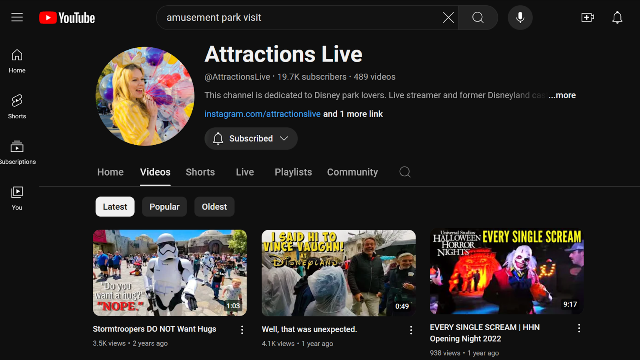Expand the Subscribed notification dropdown
Viewport: 640px width, 360px height.
[251, 138]
